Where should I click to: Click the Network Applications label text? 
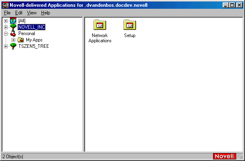[100, 38]
